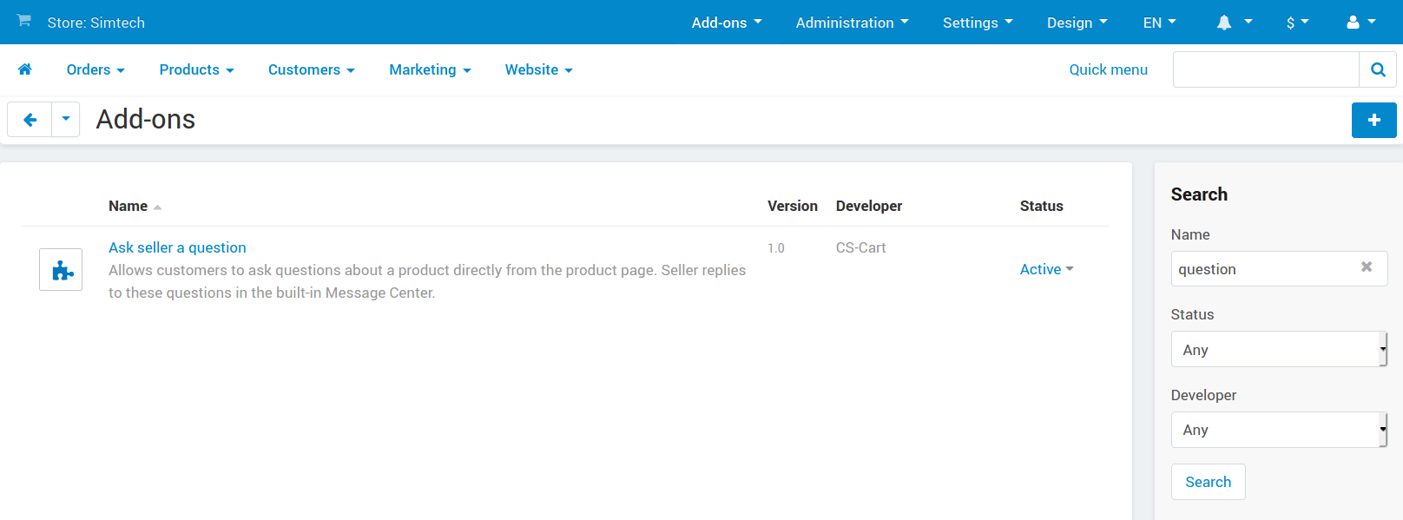Screen dimensions: 1403x520
Task: Open the user account profile menu
Action: (x=1360, y=23)
